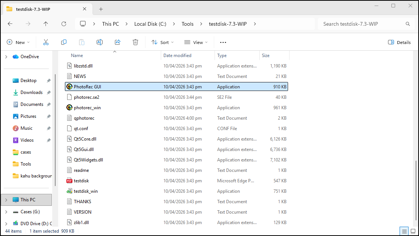Open the New dropdown menu
This screenshot has width=419, height=236.
[18, 42]
